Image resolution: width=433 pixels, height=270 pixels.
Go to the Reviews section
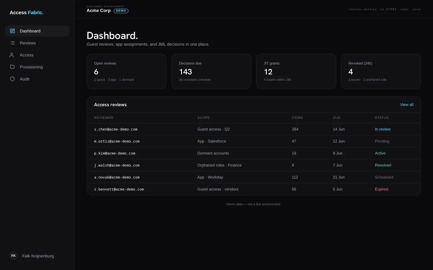pos(37,43)
